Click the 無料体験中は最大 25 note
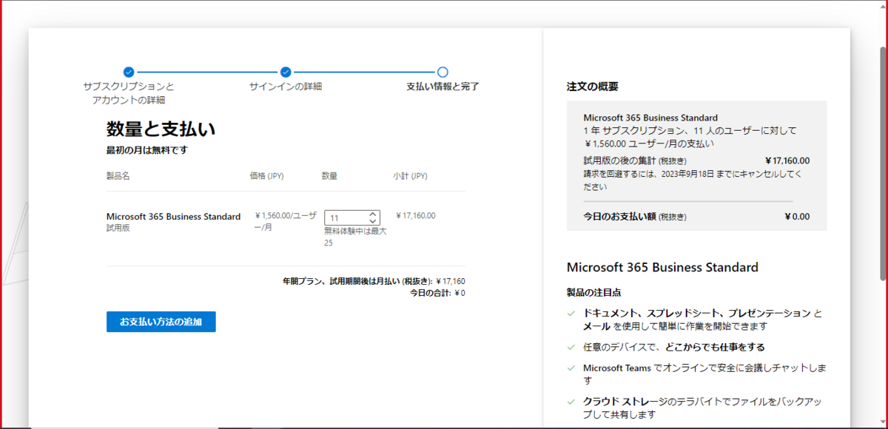 tap(355, 237)
